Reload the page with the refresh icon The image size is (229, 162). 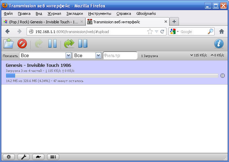(x=162, y=31)
